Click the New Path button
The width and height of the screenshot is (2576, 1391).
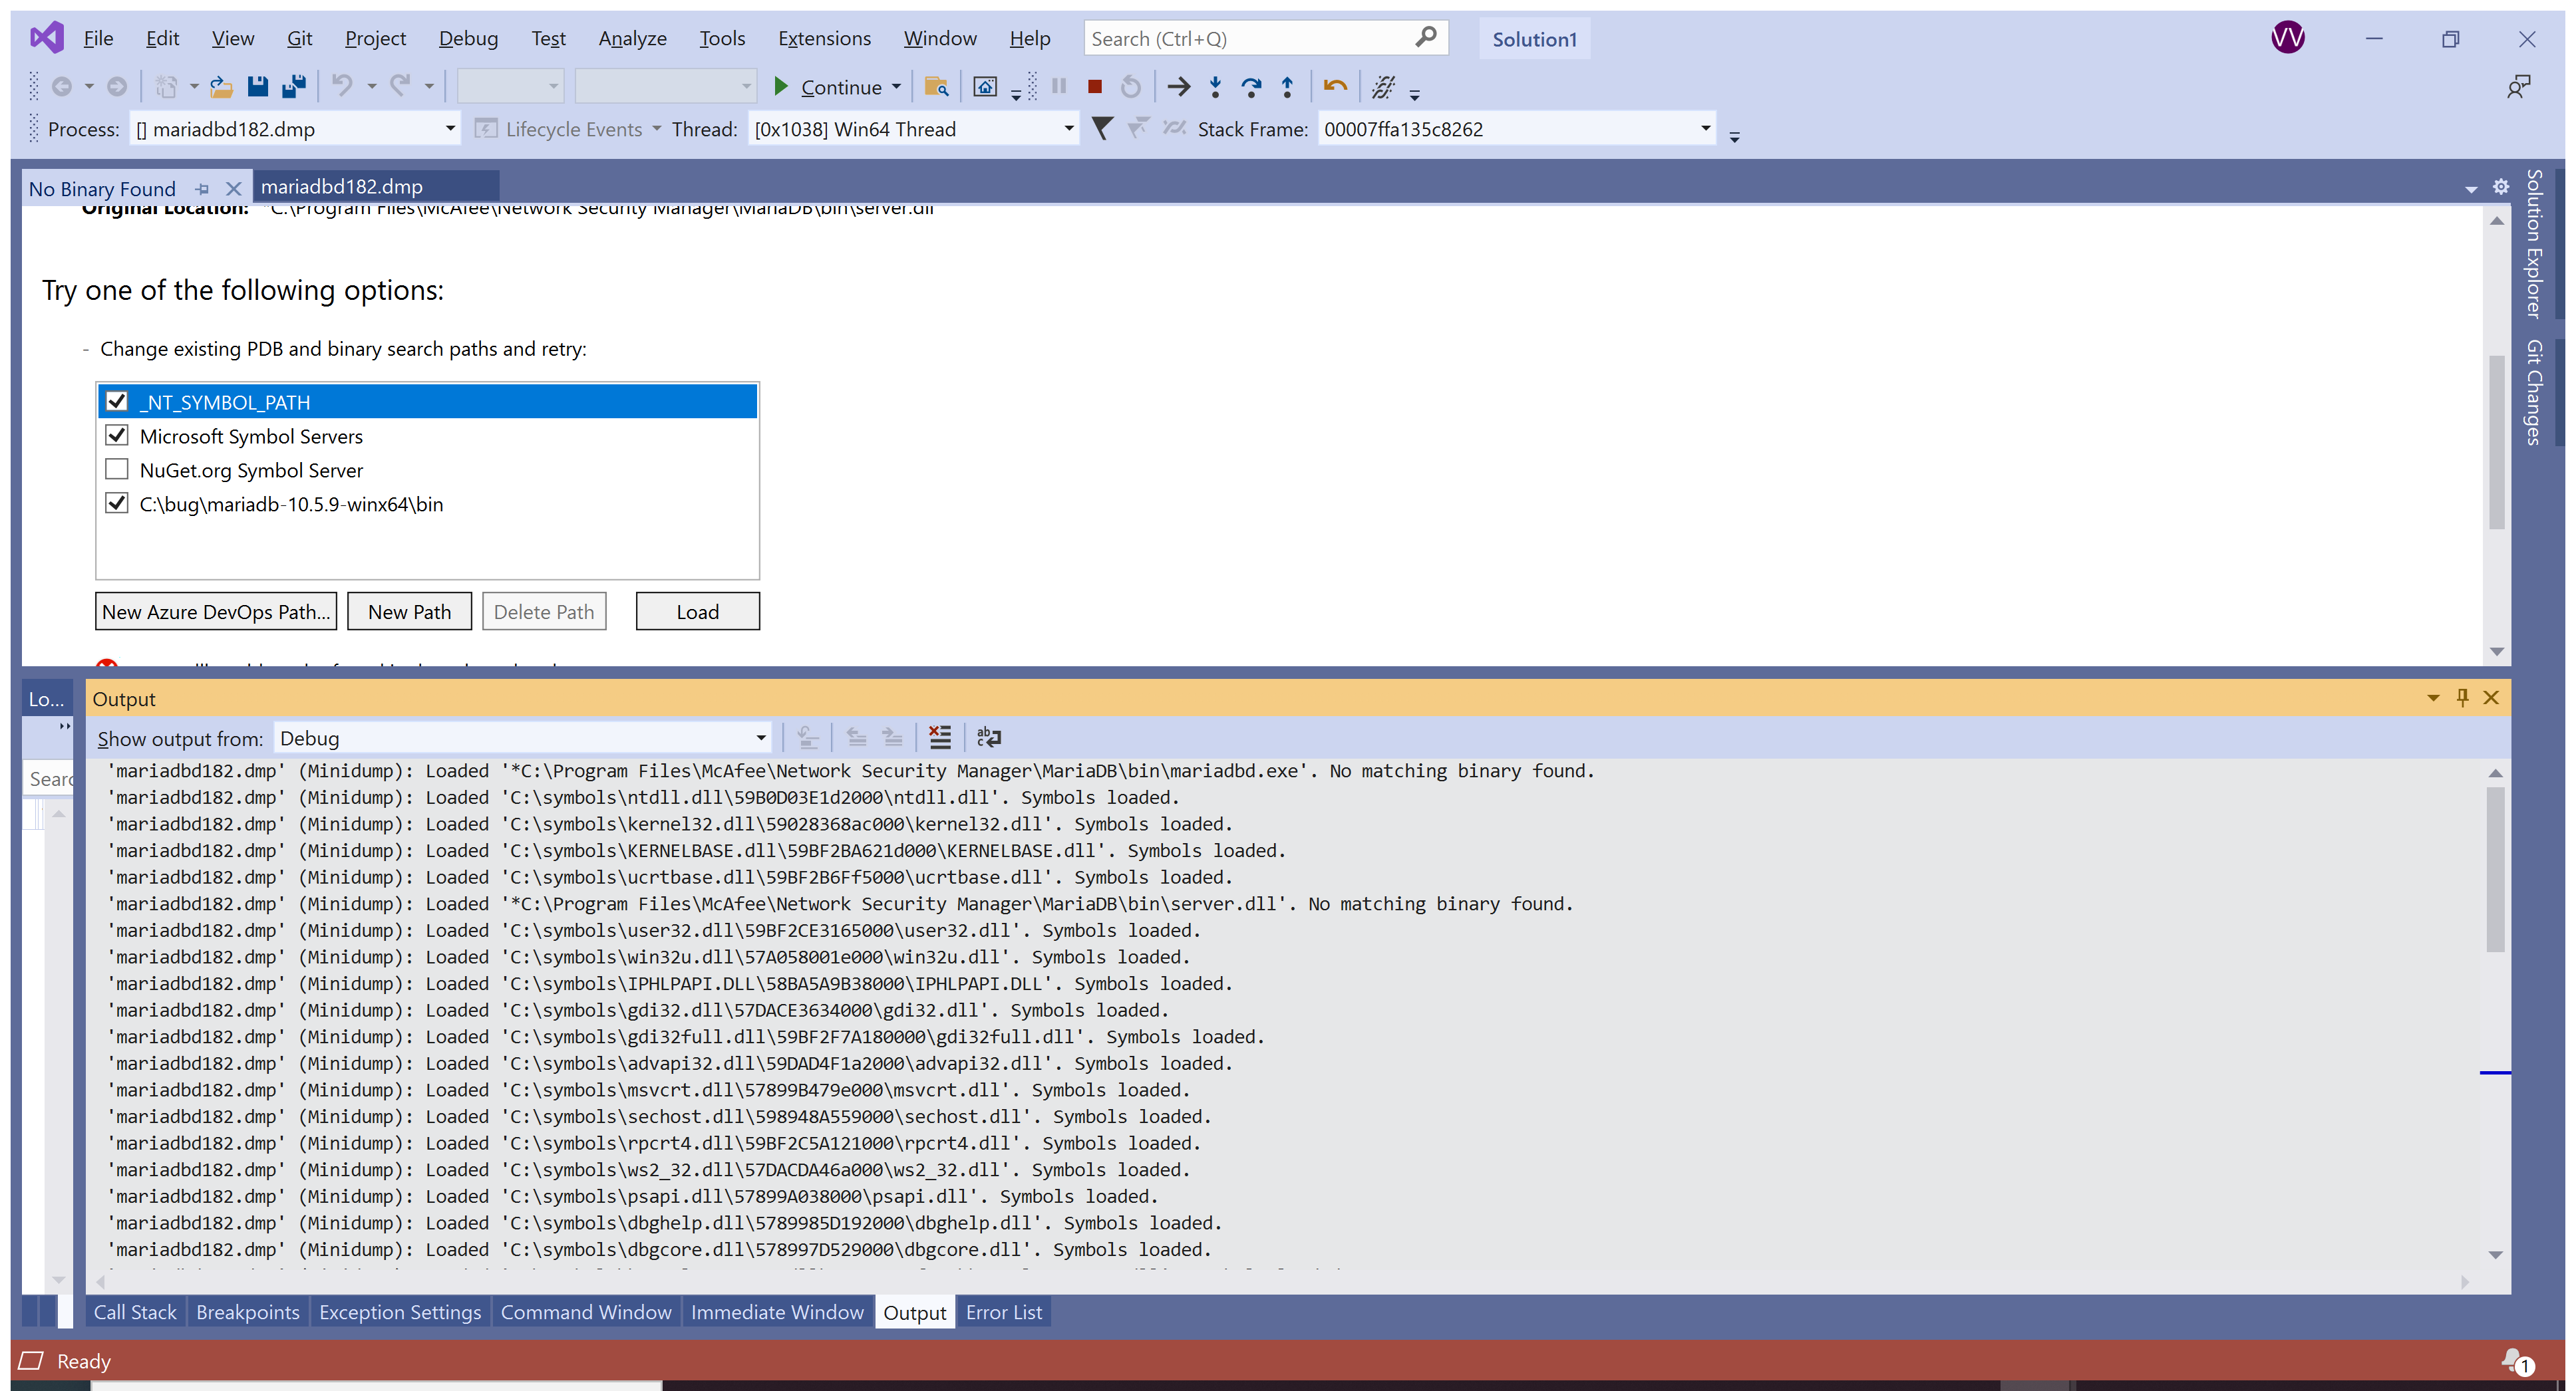point(409,612)
